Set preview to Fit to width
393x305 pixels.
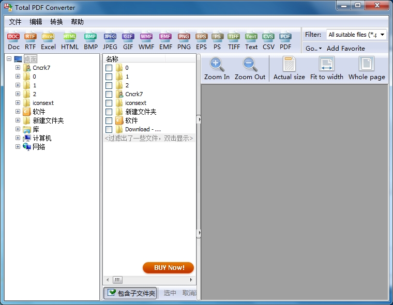point(327,68)
